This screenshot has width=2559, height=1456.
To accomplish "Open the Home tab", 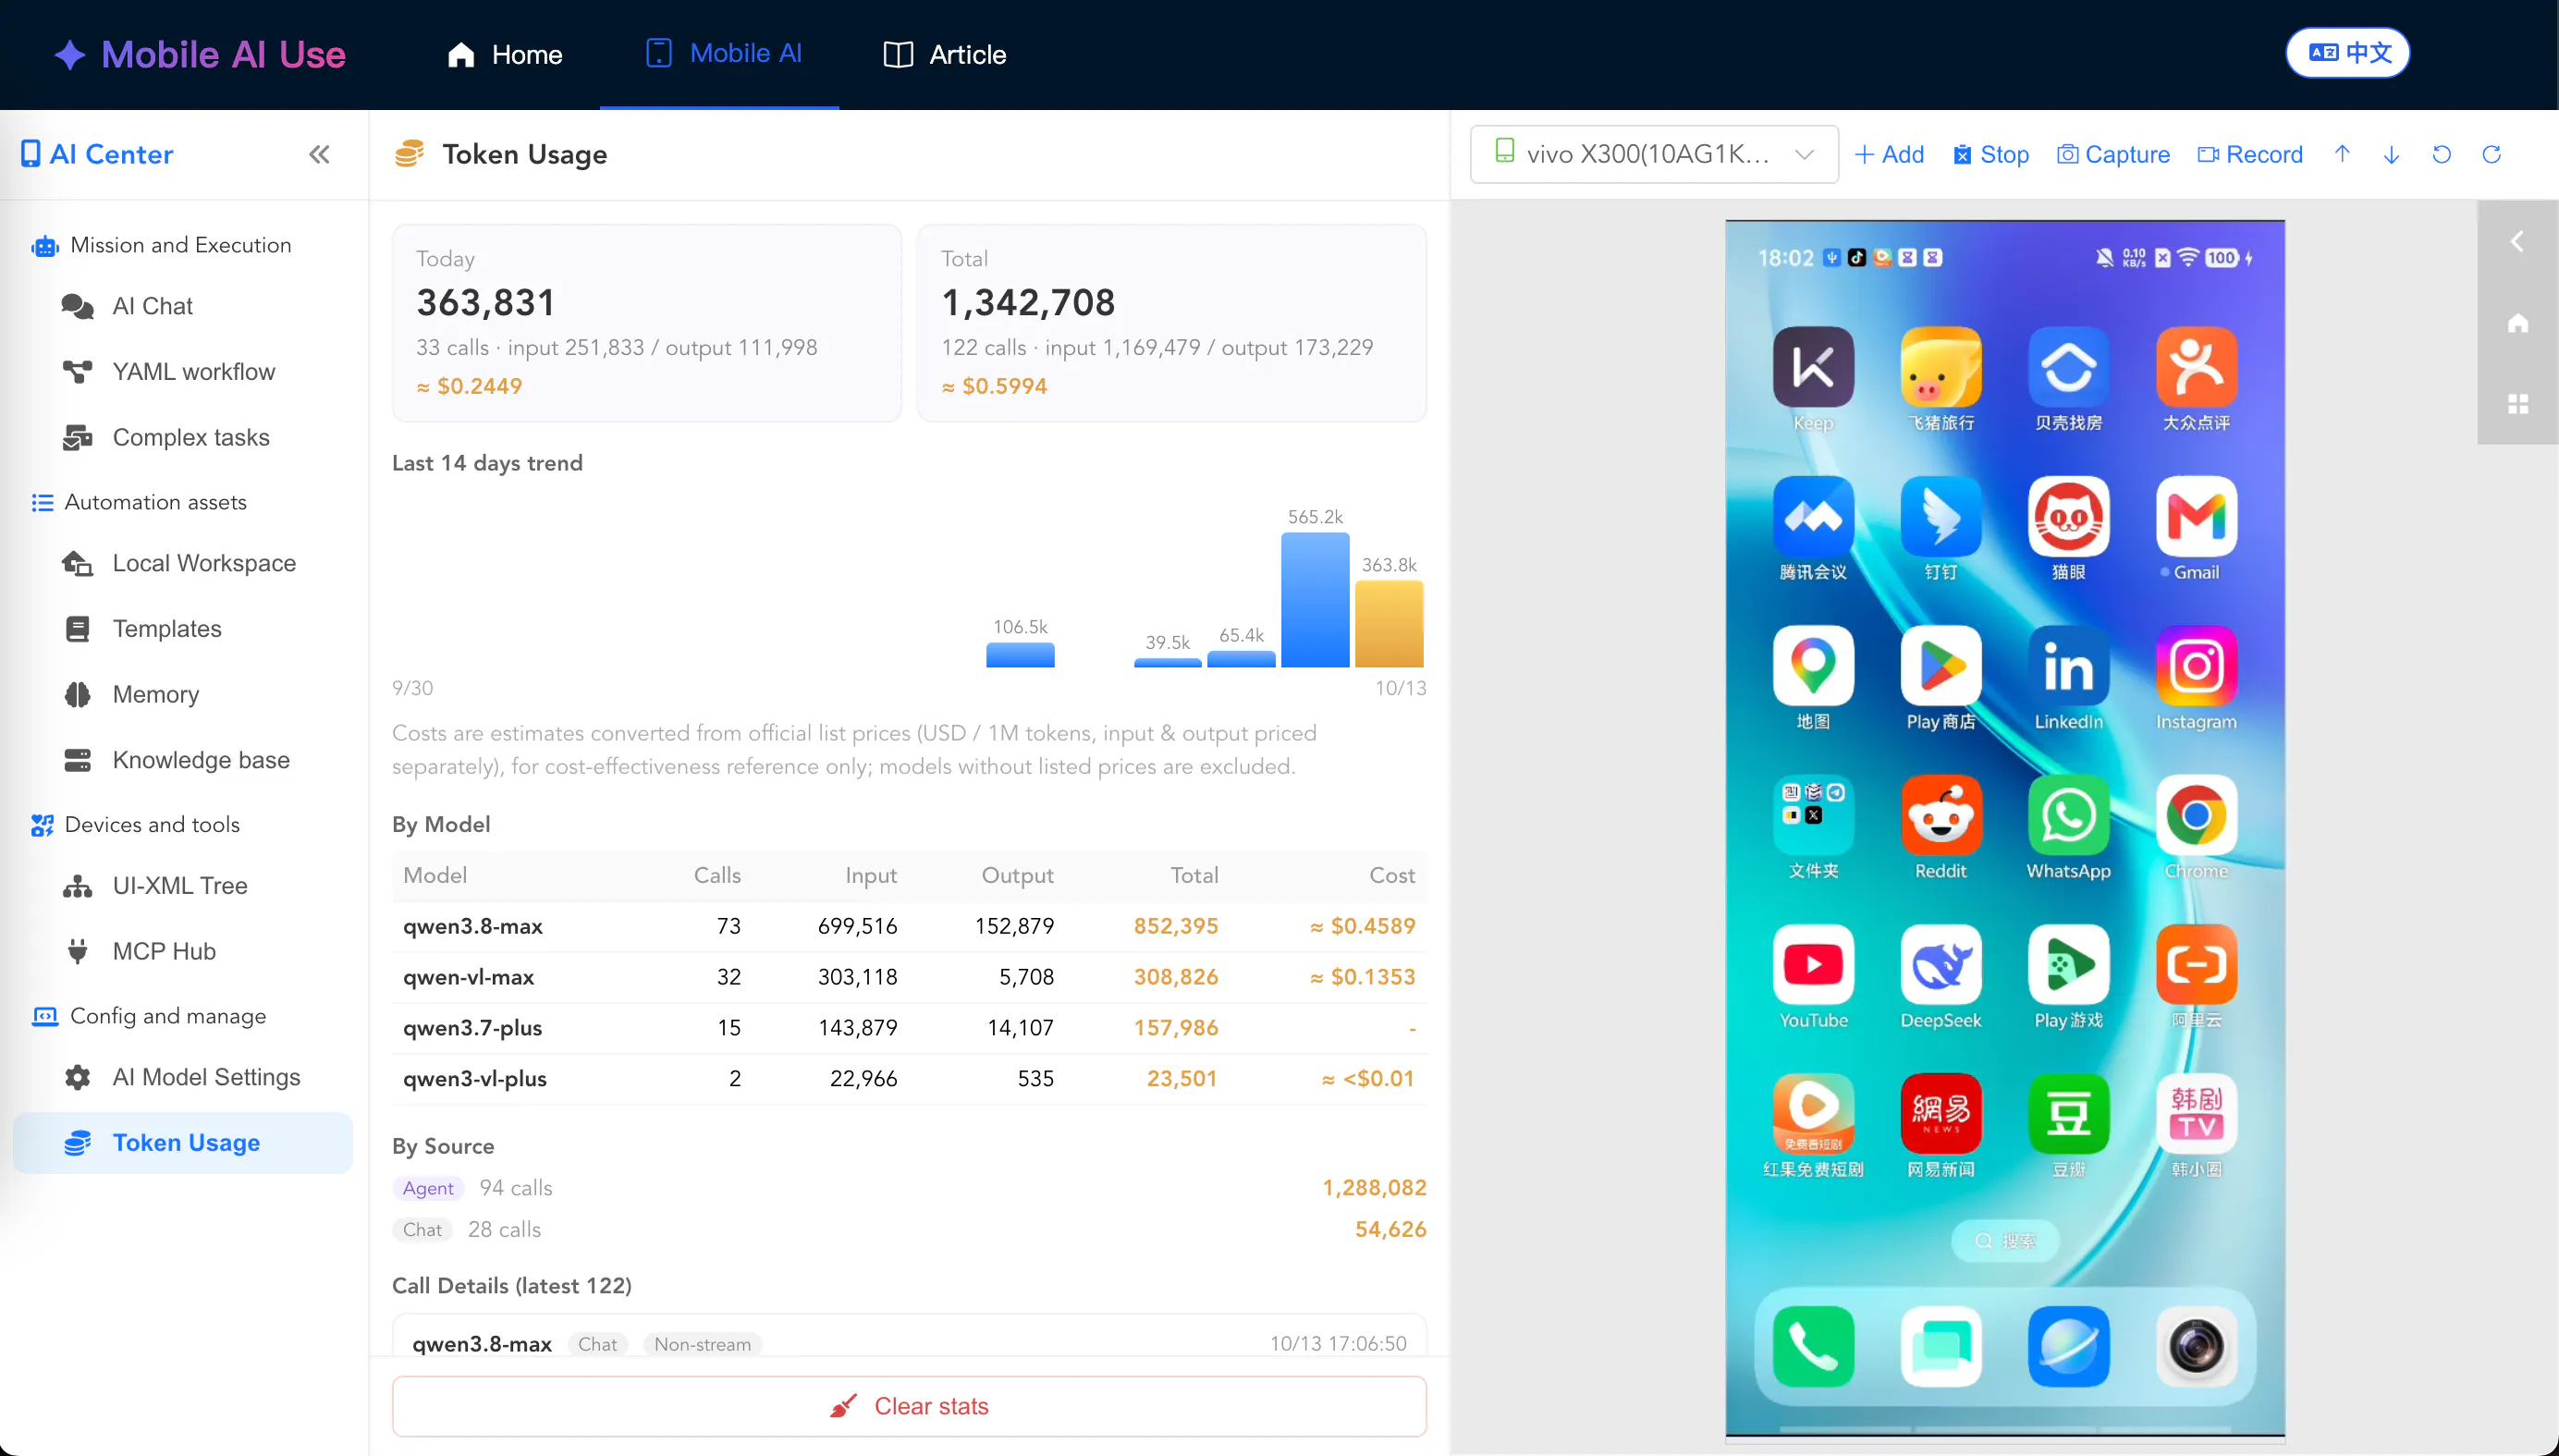I will pos(505,54).
